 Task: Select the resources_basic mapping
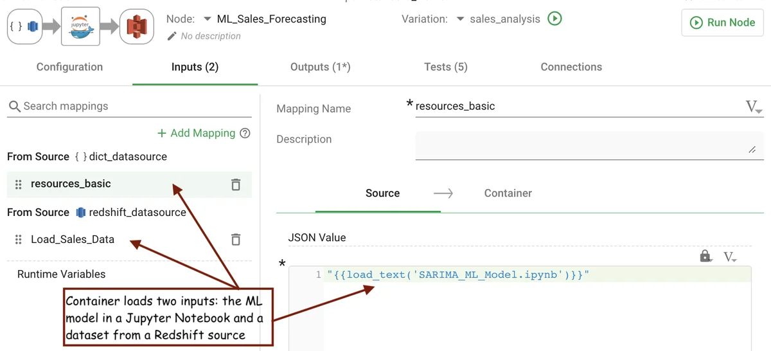129,184
